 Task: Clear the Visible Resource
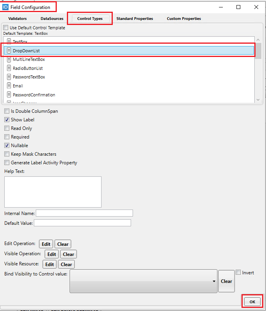tap(66, 264)
